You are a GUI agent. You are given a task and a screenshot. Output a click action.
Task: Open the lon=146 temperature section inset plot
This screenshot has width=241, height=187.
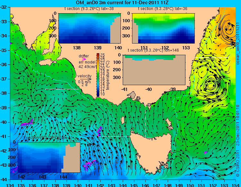[154, 70]
